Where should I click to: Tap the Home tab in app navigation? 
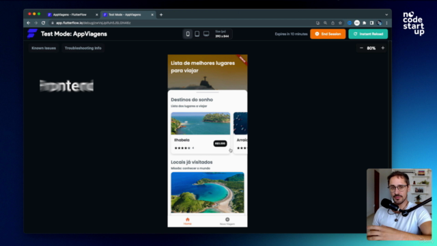coord(188,221)
